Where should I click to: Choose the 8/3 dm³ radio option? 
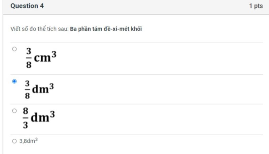point(14,111)
